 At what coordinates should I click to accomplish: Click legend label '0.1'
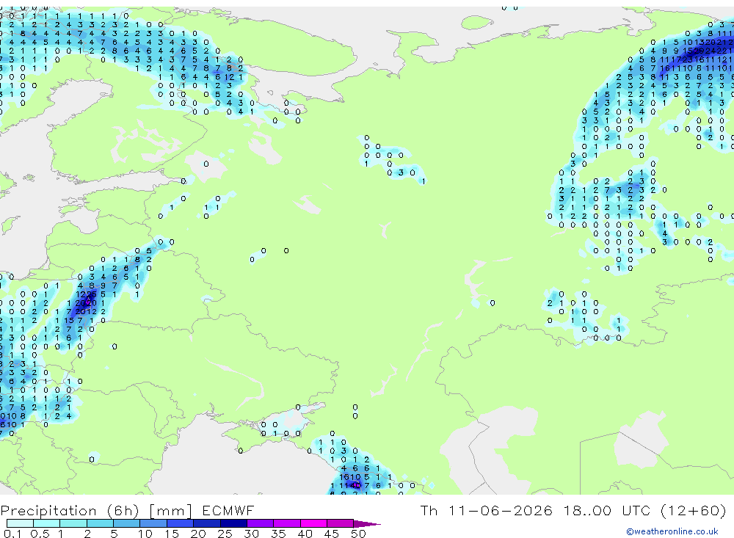pyautogui.click(x=12, y=534)
